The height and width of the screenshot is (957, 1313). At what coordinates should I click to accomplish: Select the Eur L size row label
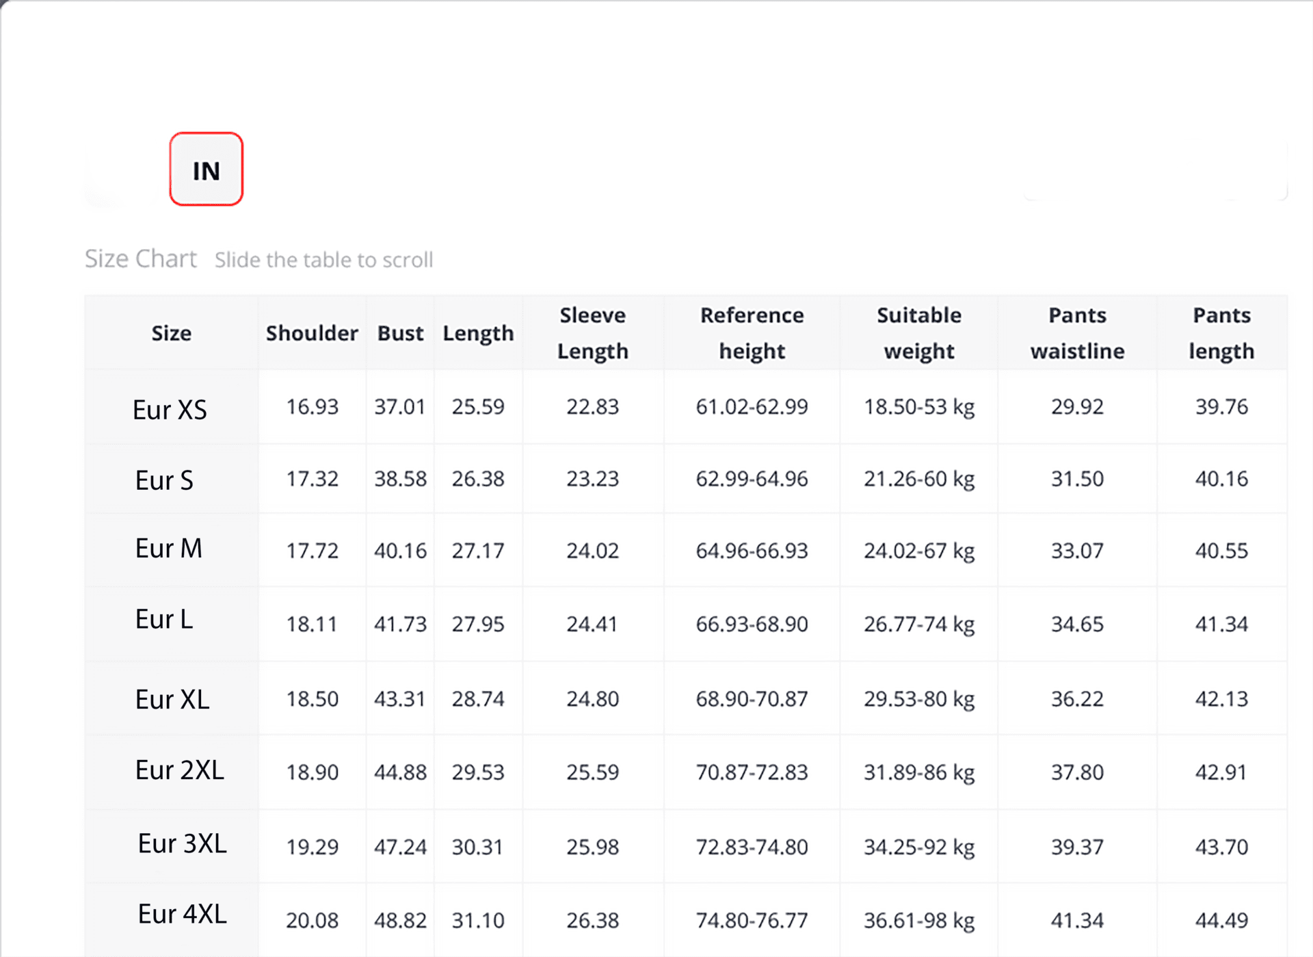(x=164, y=619)
